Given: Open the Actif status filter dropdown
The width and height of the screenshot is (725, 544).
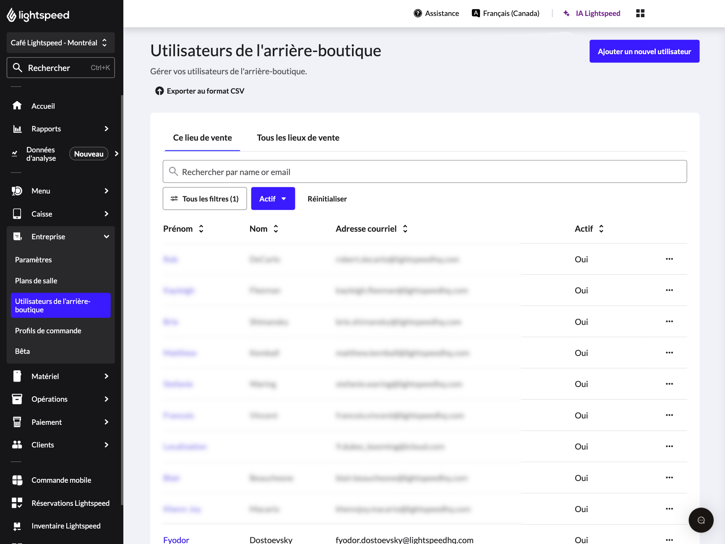Looking at the screenshot, I should [273, 199].
